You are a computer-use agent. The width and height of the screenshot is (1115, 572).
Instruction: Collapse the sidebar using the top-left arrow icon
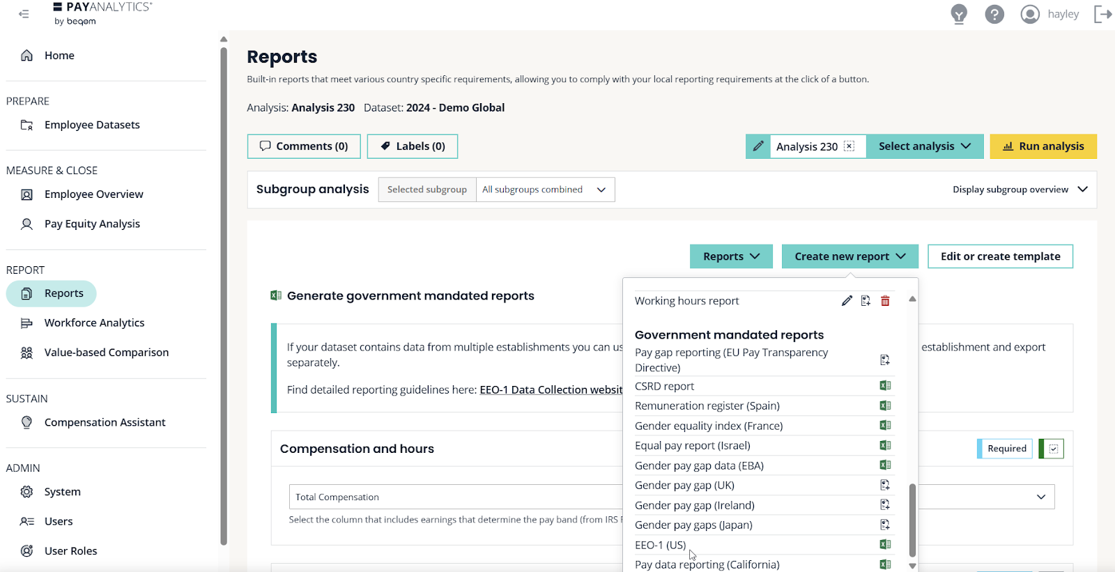[x=24, y=14]
